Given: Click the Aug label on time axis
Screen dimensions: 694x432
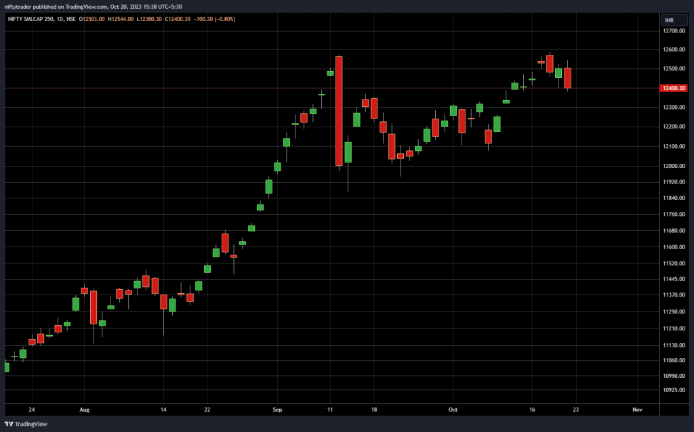Looking at the screenshot, I should pos(84,410).
